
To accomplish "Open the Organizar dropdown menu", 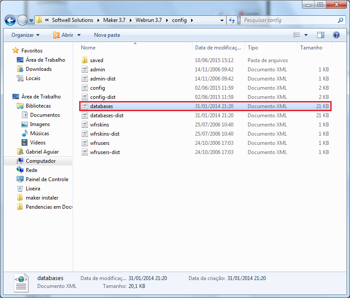I will (25, 35).
